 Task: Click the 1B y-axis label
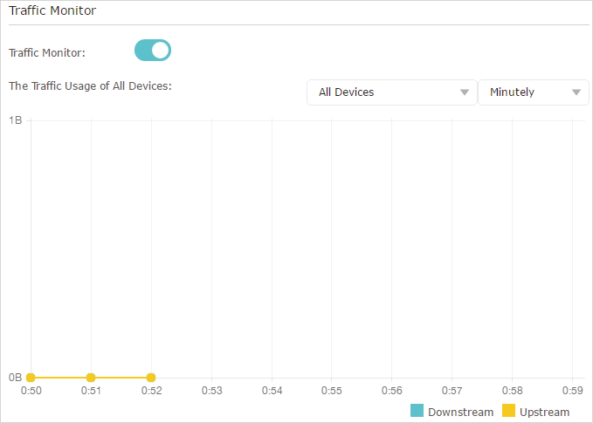[x=16, y=120]
